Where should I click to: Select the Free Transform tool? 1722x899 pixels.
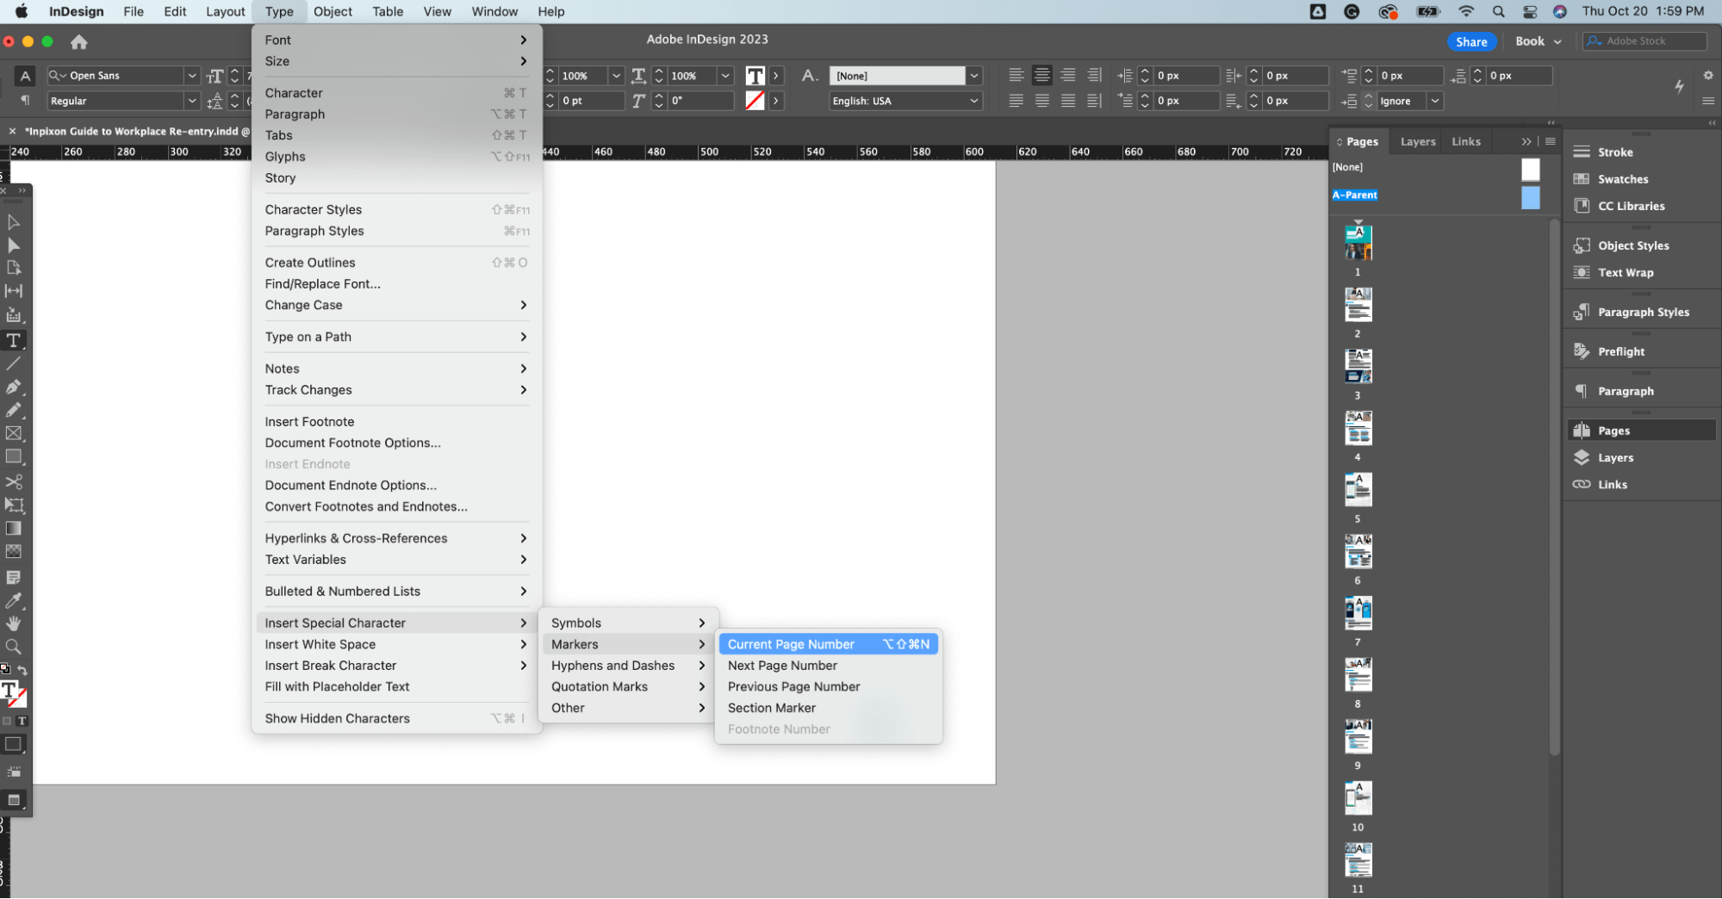[14, 505]
